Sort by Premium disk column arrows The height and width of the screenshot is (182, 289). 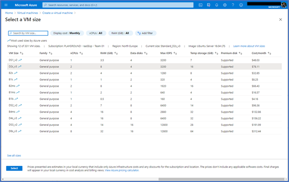click(240, 53)
